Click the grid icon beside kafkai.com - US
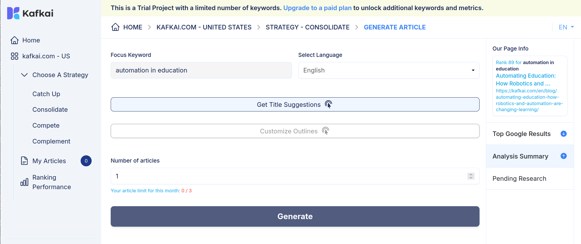581x244 pixels. (14, 56)
